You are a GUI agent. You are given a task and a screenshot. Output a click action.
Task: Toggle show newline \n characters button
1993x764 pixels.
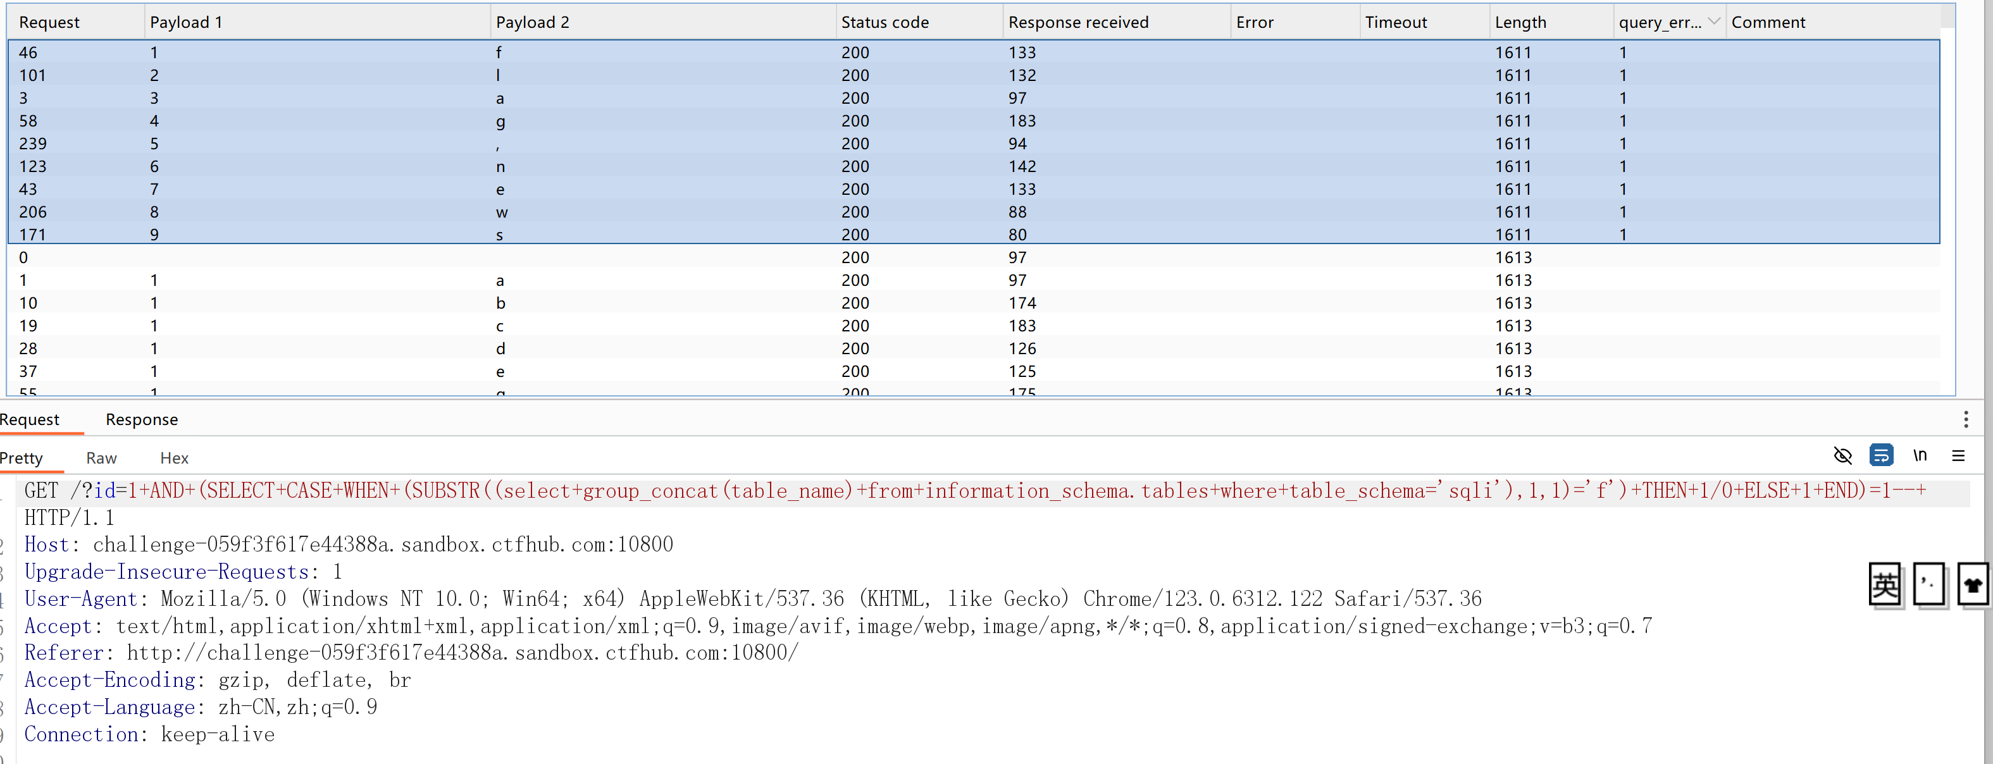tap(1920, 455)
